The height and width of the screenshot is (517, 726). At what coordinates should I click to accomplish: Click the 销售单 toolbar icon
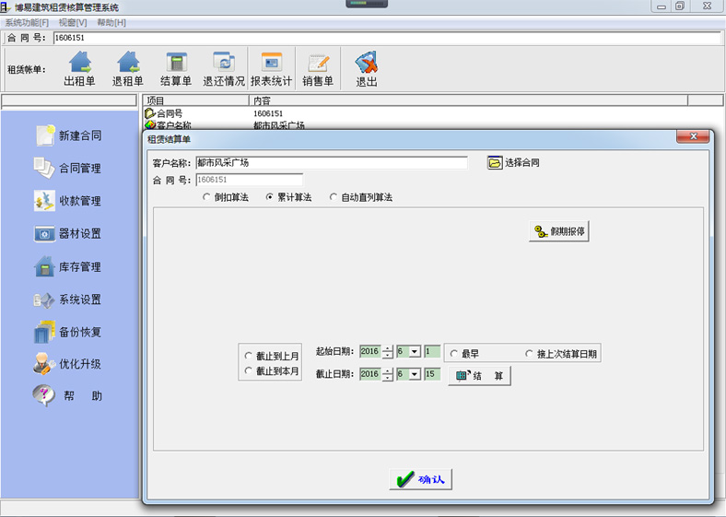(318, 63)
